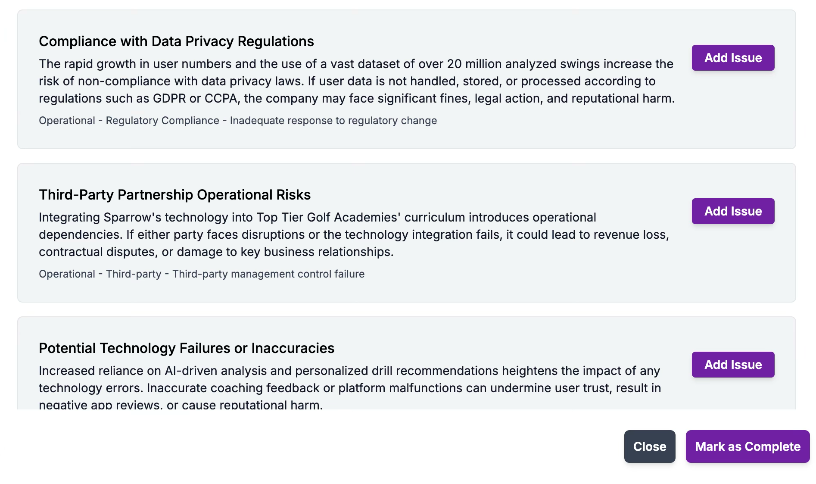The height and width of the screenshot is (484, 816).
Task: Click Mark as Complete
Action: [747, 447]
